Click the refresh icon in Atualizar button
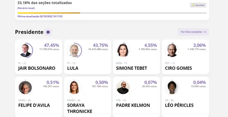This screenshot has height=117, width=228. tap(193, 5)
